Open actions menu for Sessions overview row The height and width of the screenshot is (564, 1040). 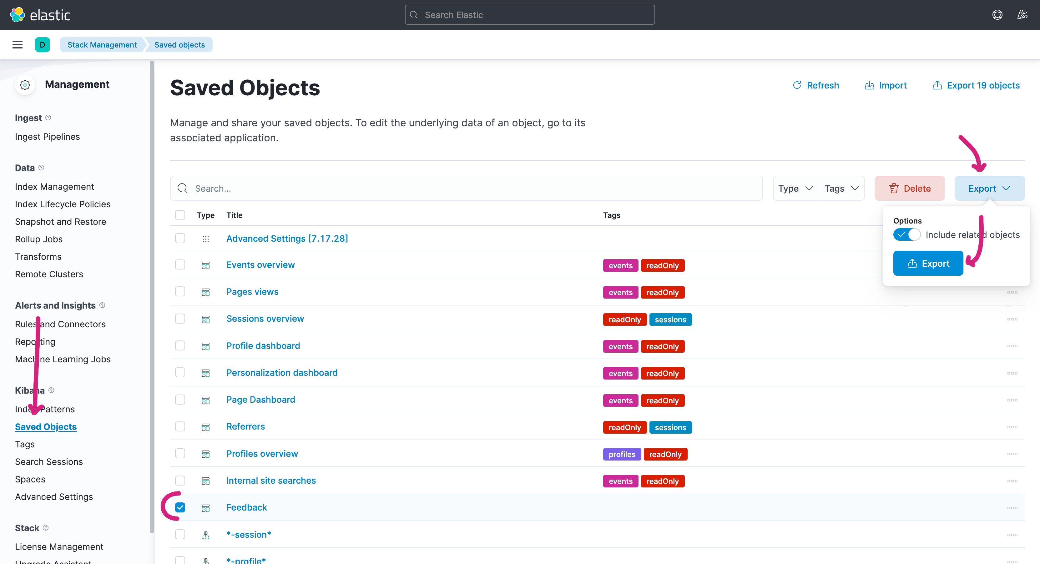1012,319
